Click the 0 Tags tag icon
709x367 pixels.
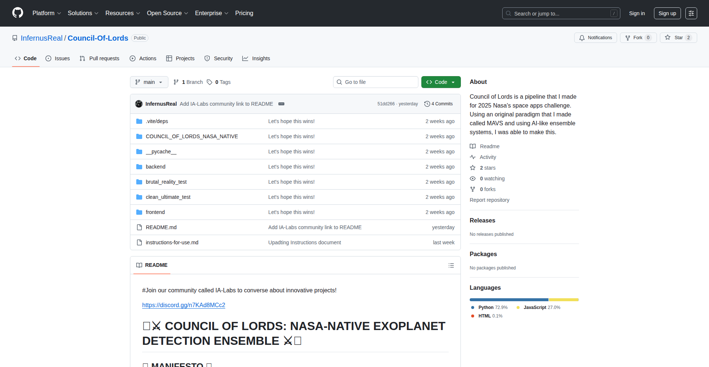[209, 82]
